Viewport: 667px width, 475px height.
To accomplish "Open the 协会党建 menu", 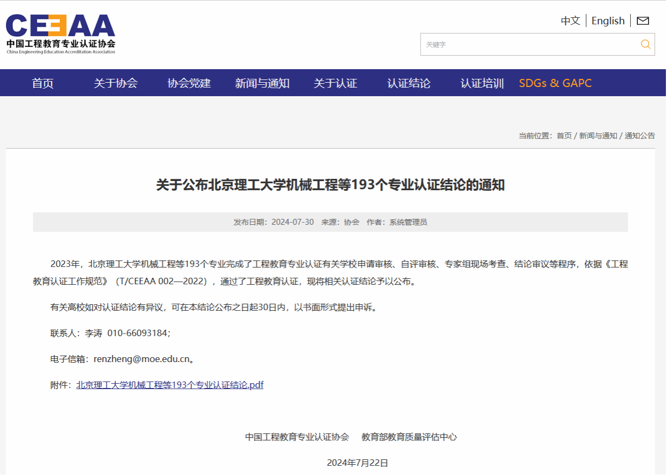I will click(189, 83).
